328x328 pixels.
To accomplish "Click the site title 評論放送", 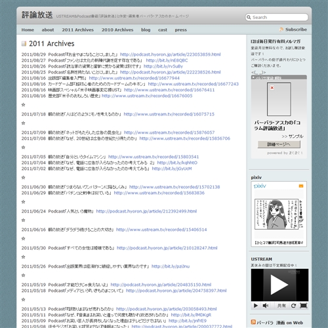I will pos(37,15).
